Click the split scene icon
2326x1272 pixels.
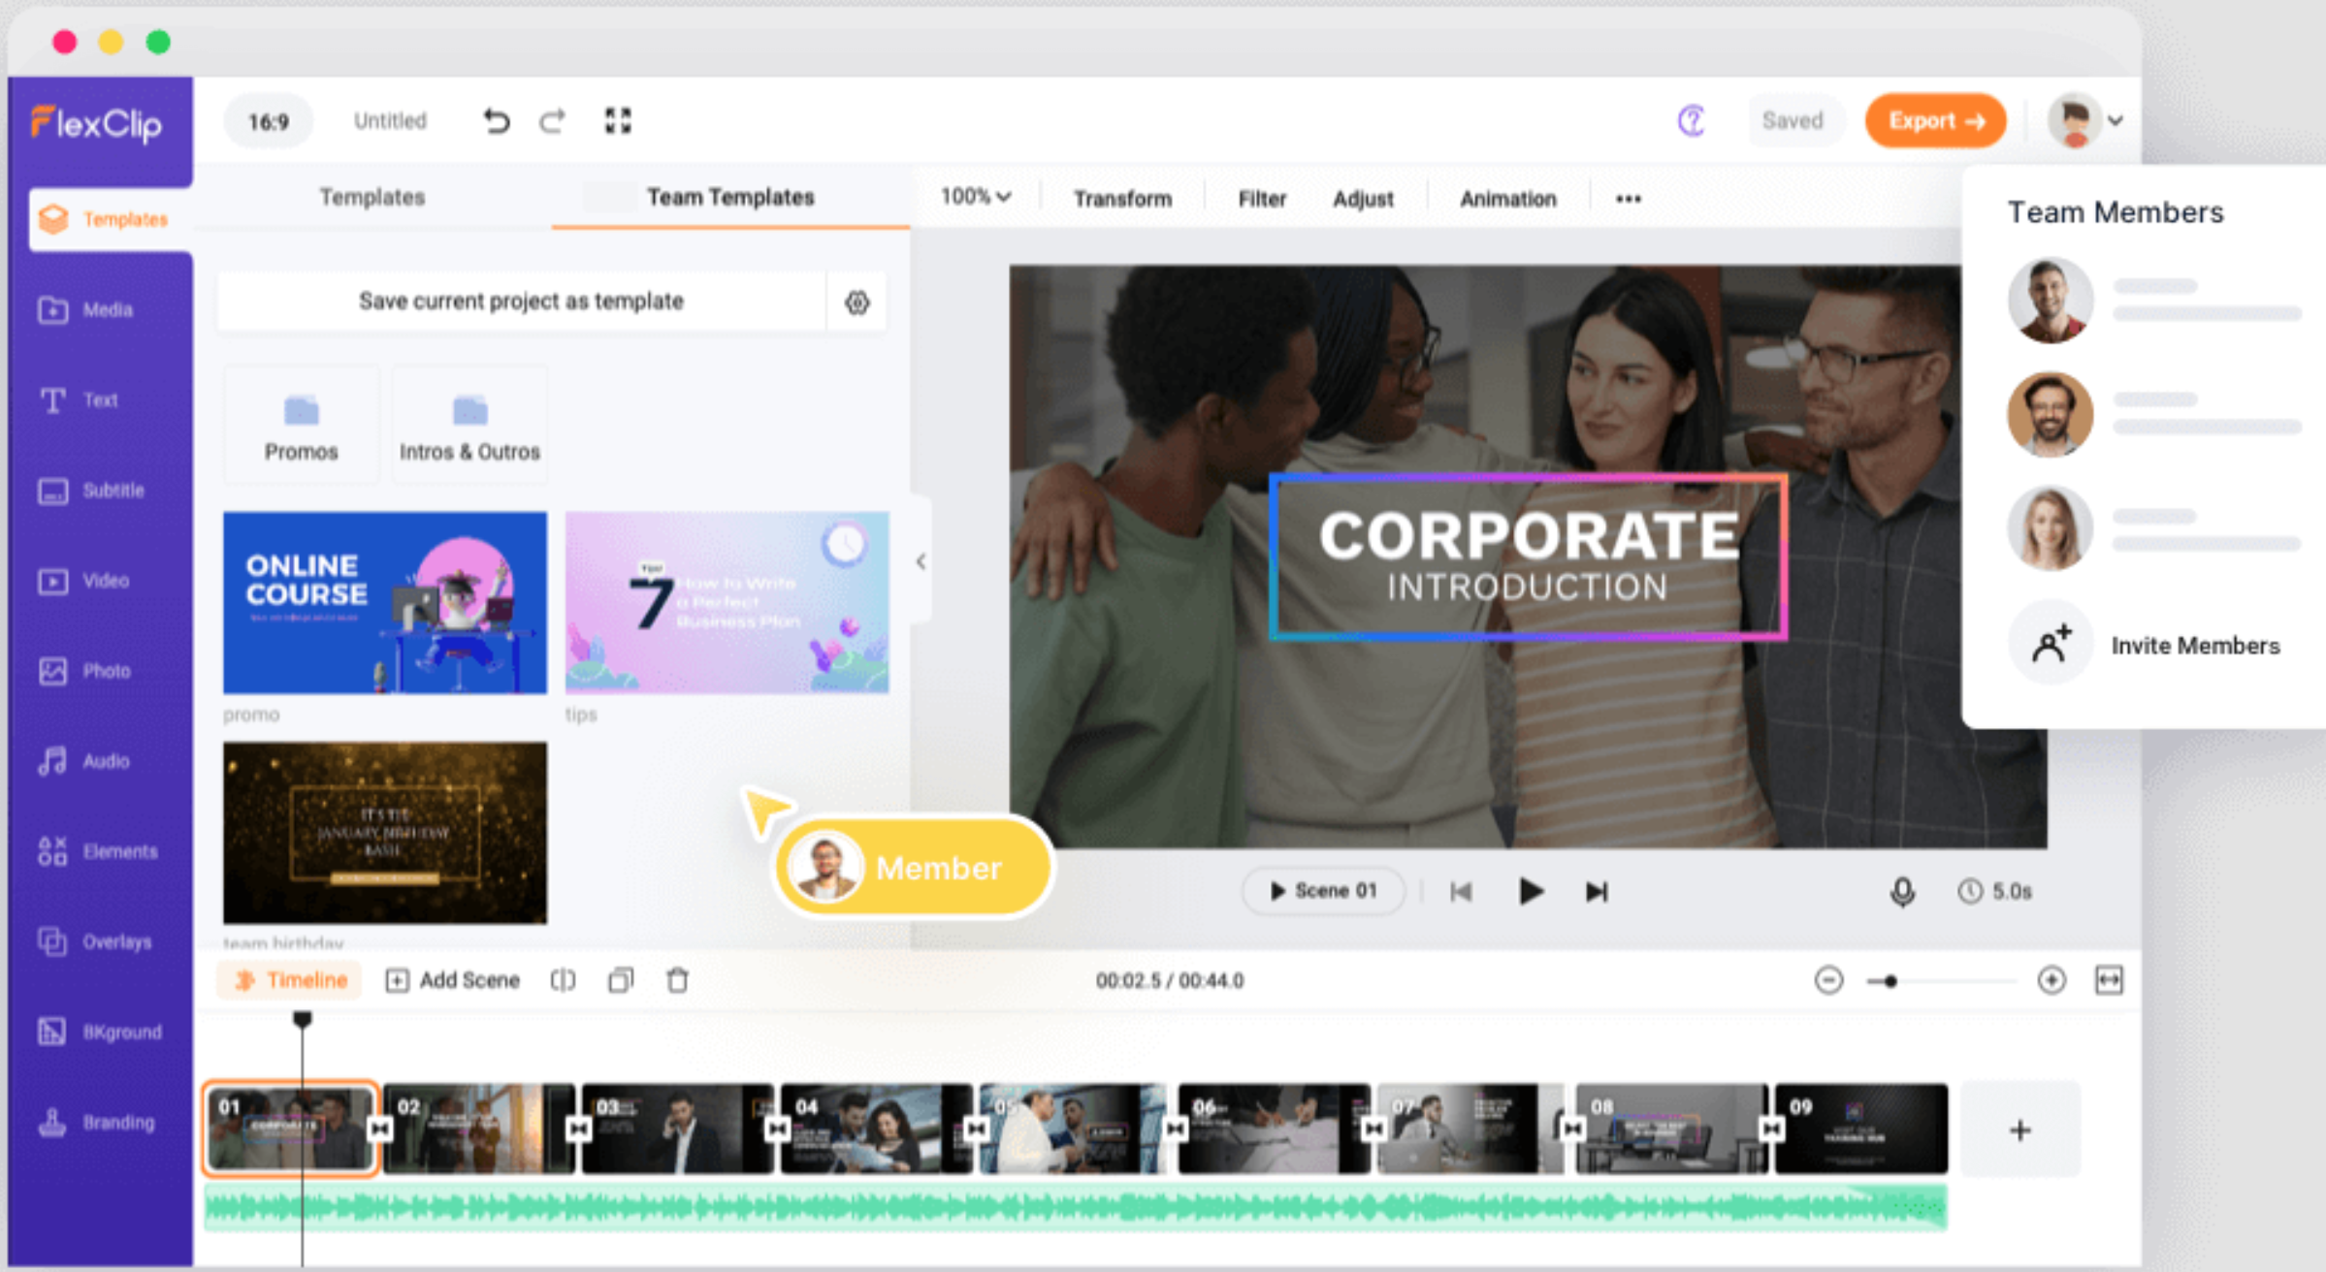(x=563, y=980)
